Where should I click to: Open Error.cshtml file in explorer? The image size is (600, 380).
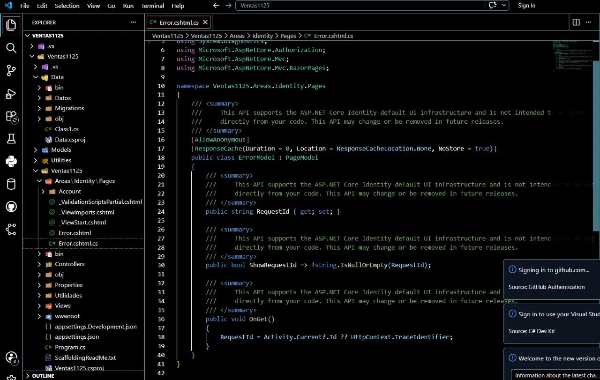click(75, 233)
